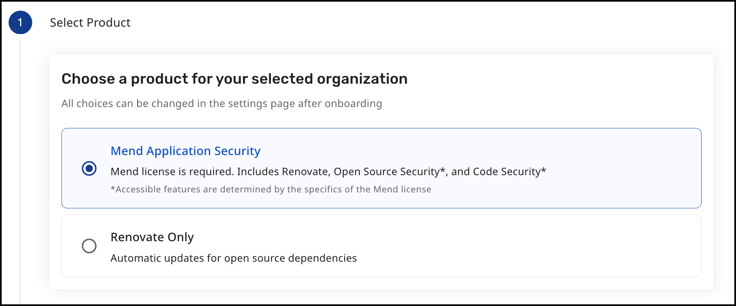Select the Mend Application Security radio button

point(89,168)
